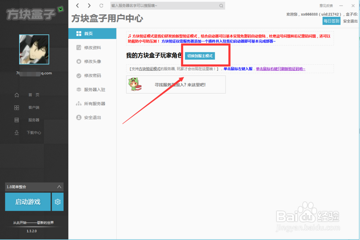Click the 客户端 grid icon

(17, 107)
